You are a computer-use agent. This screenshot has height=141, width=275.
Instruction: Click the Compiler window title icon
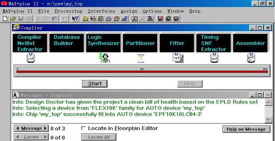(16, 28)
